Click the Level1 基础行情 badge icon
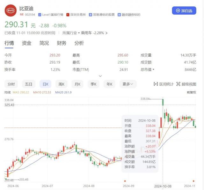 [40, 15]
